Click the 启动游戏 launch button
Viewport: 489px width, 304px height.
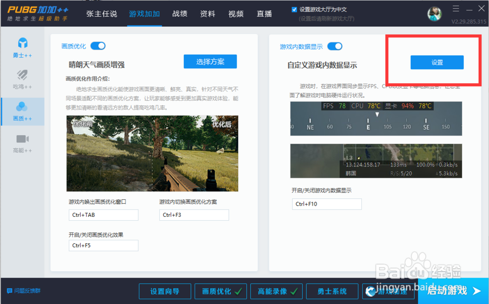(x=453, y=291)
